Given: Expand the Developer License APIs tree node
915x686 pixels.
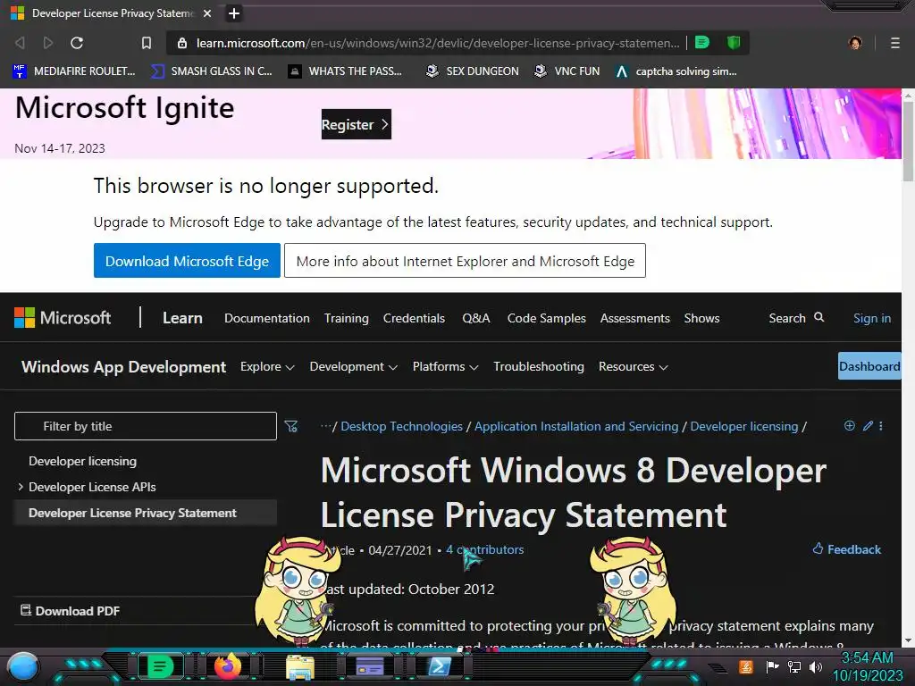Looking at the screenshot, I should pyautogui.click(x=21, y=487).
